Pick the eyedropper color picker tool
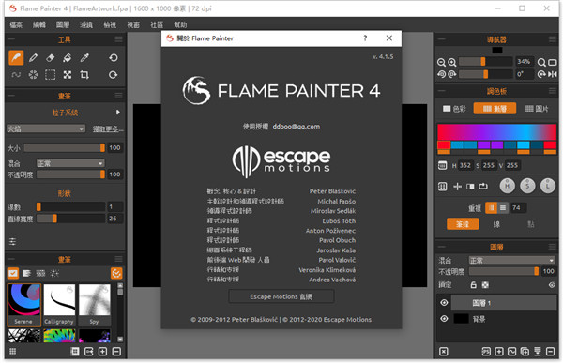The height and width of the screenshot is (363, 563). coord(84,57)
